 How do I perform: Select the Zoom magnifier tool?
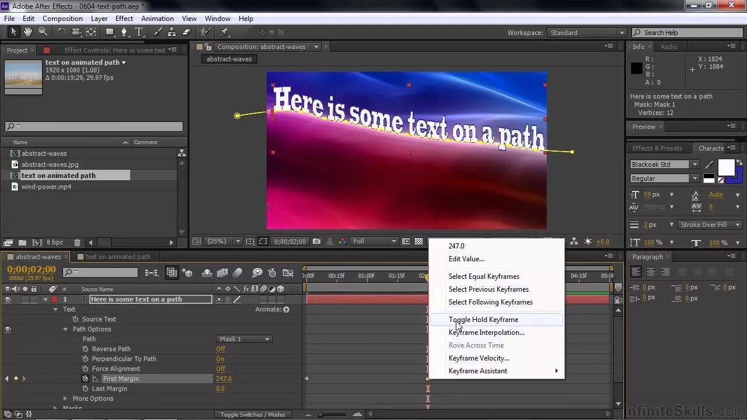click(43, 32)
